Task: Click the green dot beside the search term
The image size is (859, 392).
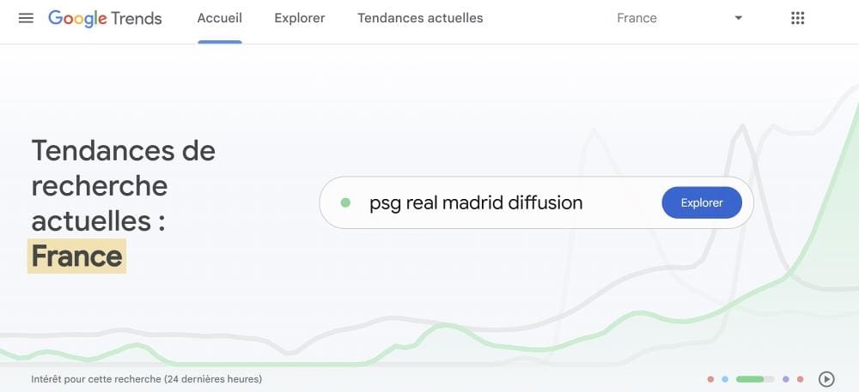Action: [345, 202]
